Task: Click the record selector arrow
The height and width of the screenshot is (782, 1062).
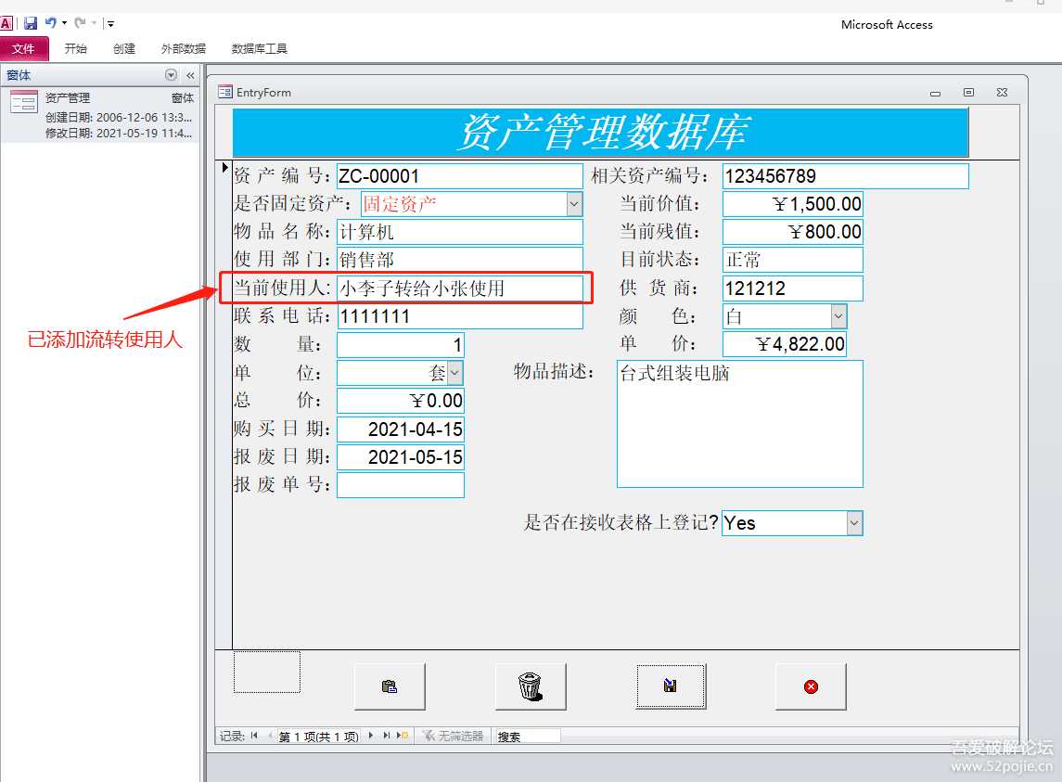Action: coord(224,167)
